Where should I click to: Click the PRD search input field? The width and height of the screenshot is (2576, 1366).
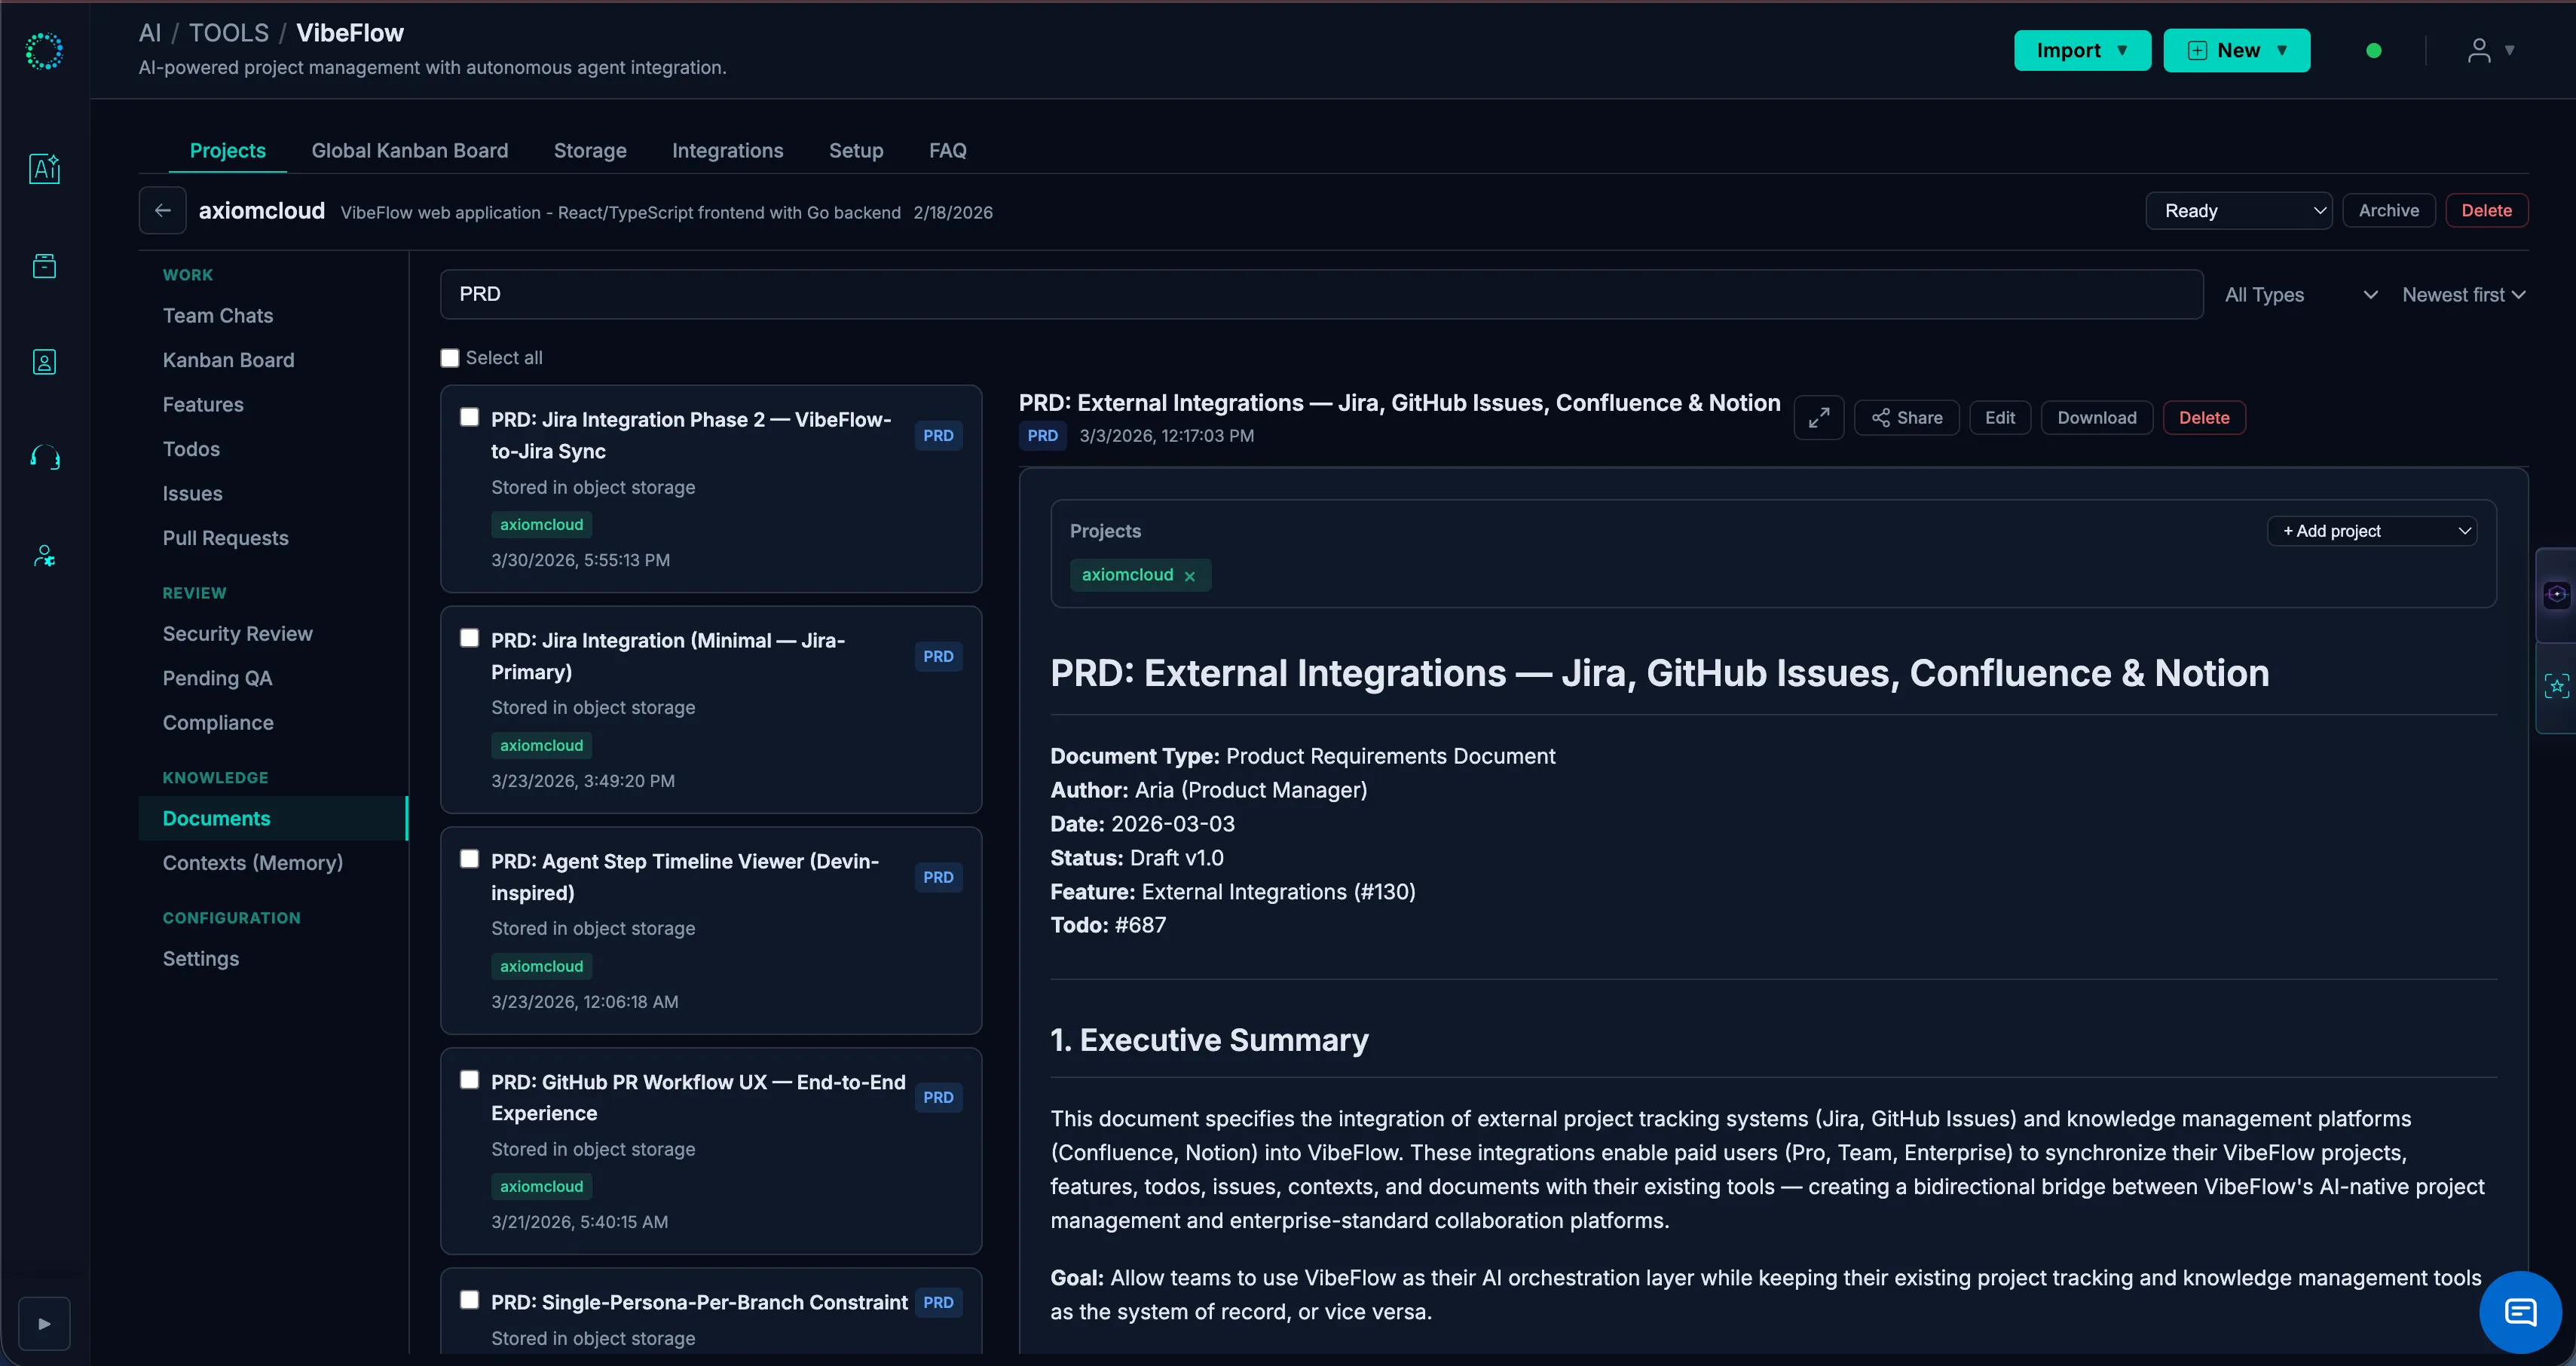[1321, 295]
